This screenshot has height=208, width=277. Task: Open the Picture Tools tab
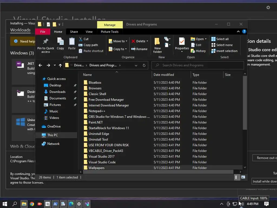pos(110,32)
